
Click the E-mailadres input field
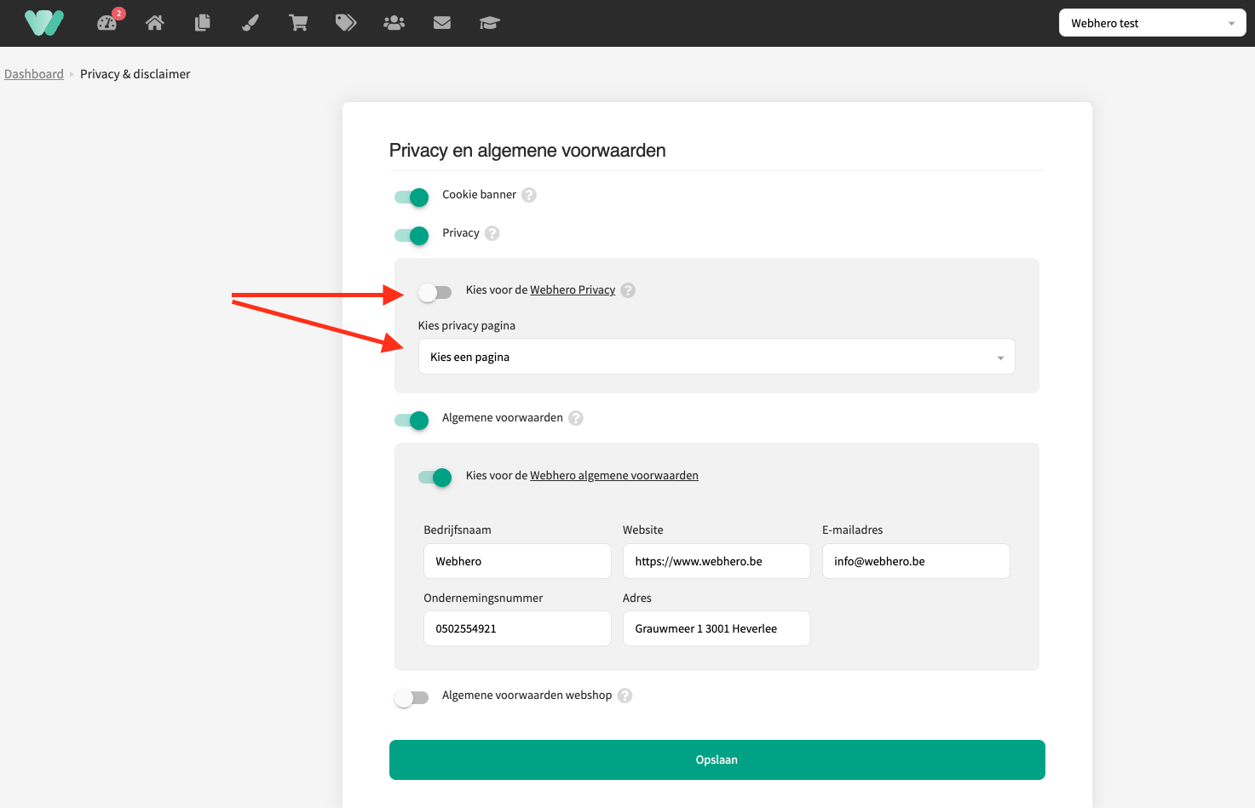pos(916,561)
